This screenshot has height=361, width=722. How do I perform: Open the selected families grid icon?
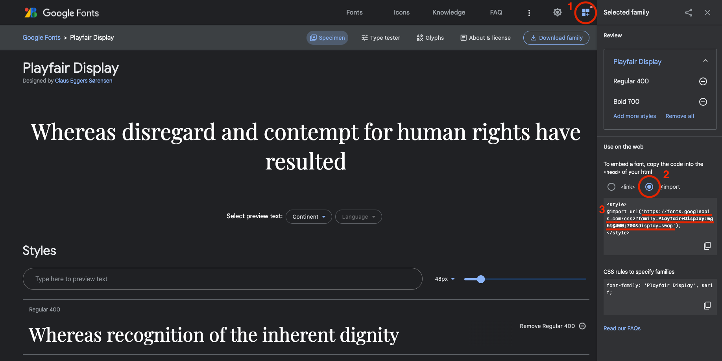586,13
